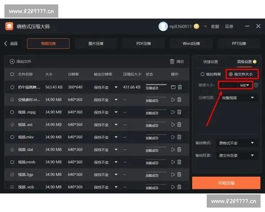Screen dimensions: 265x212
Task: Delete the 视频.mkv row
Action: 179,137
